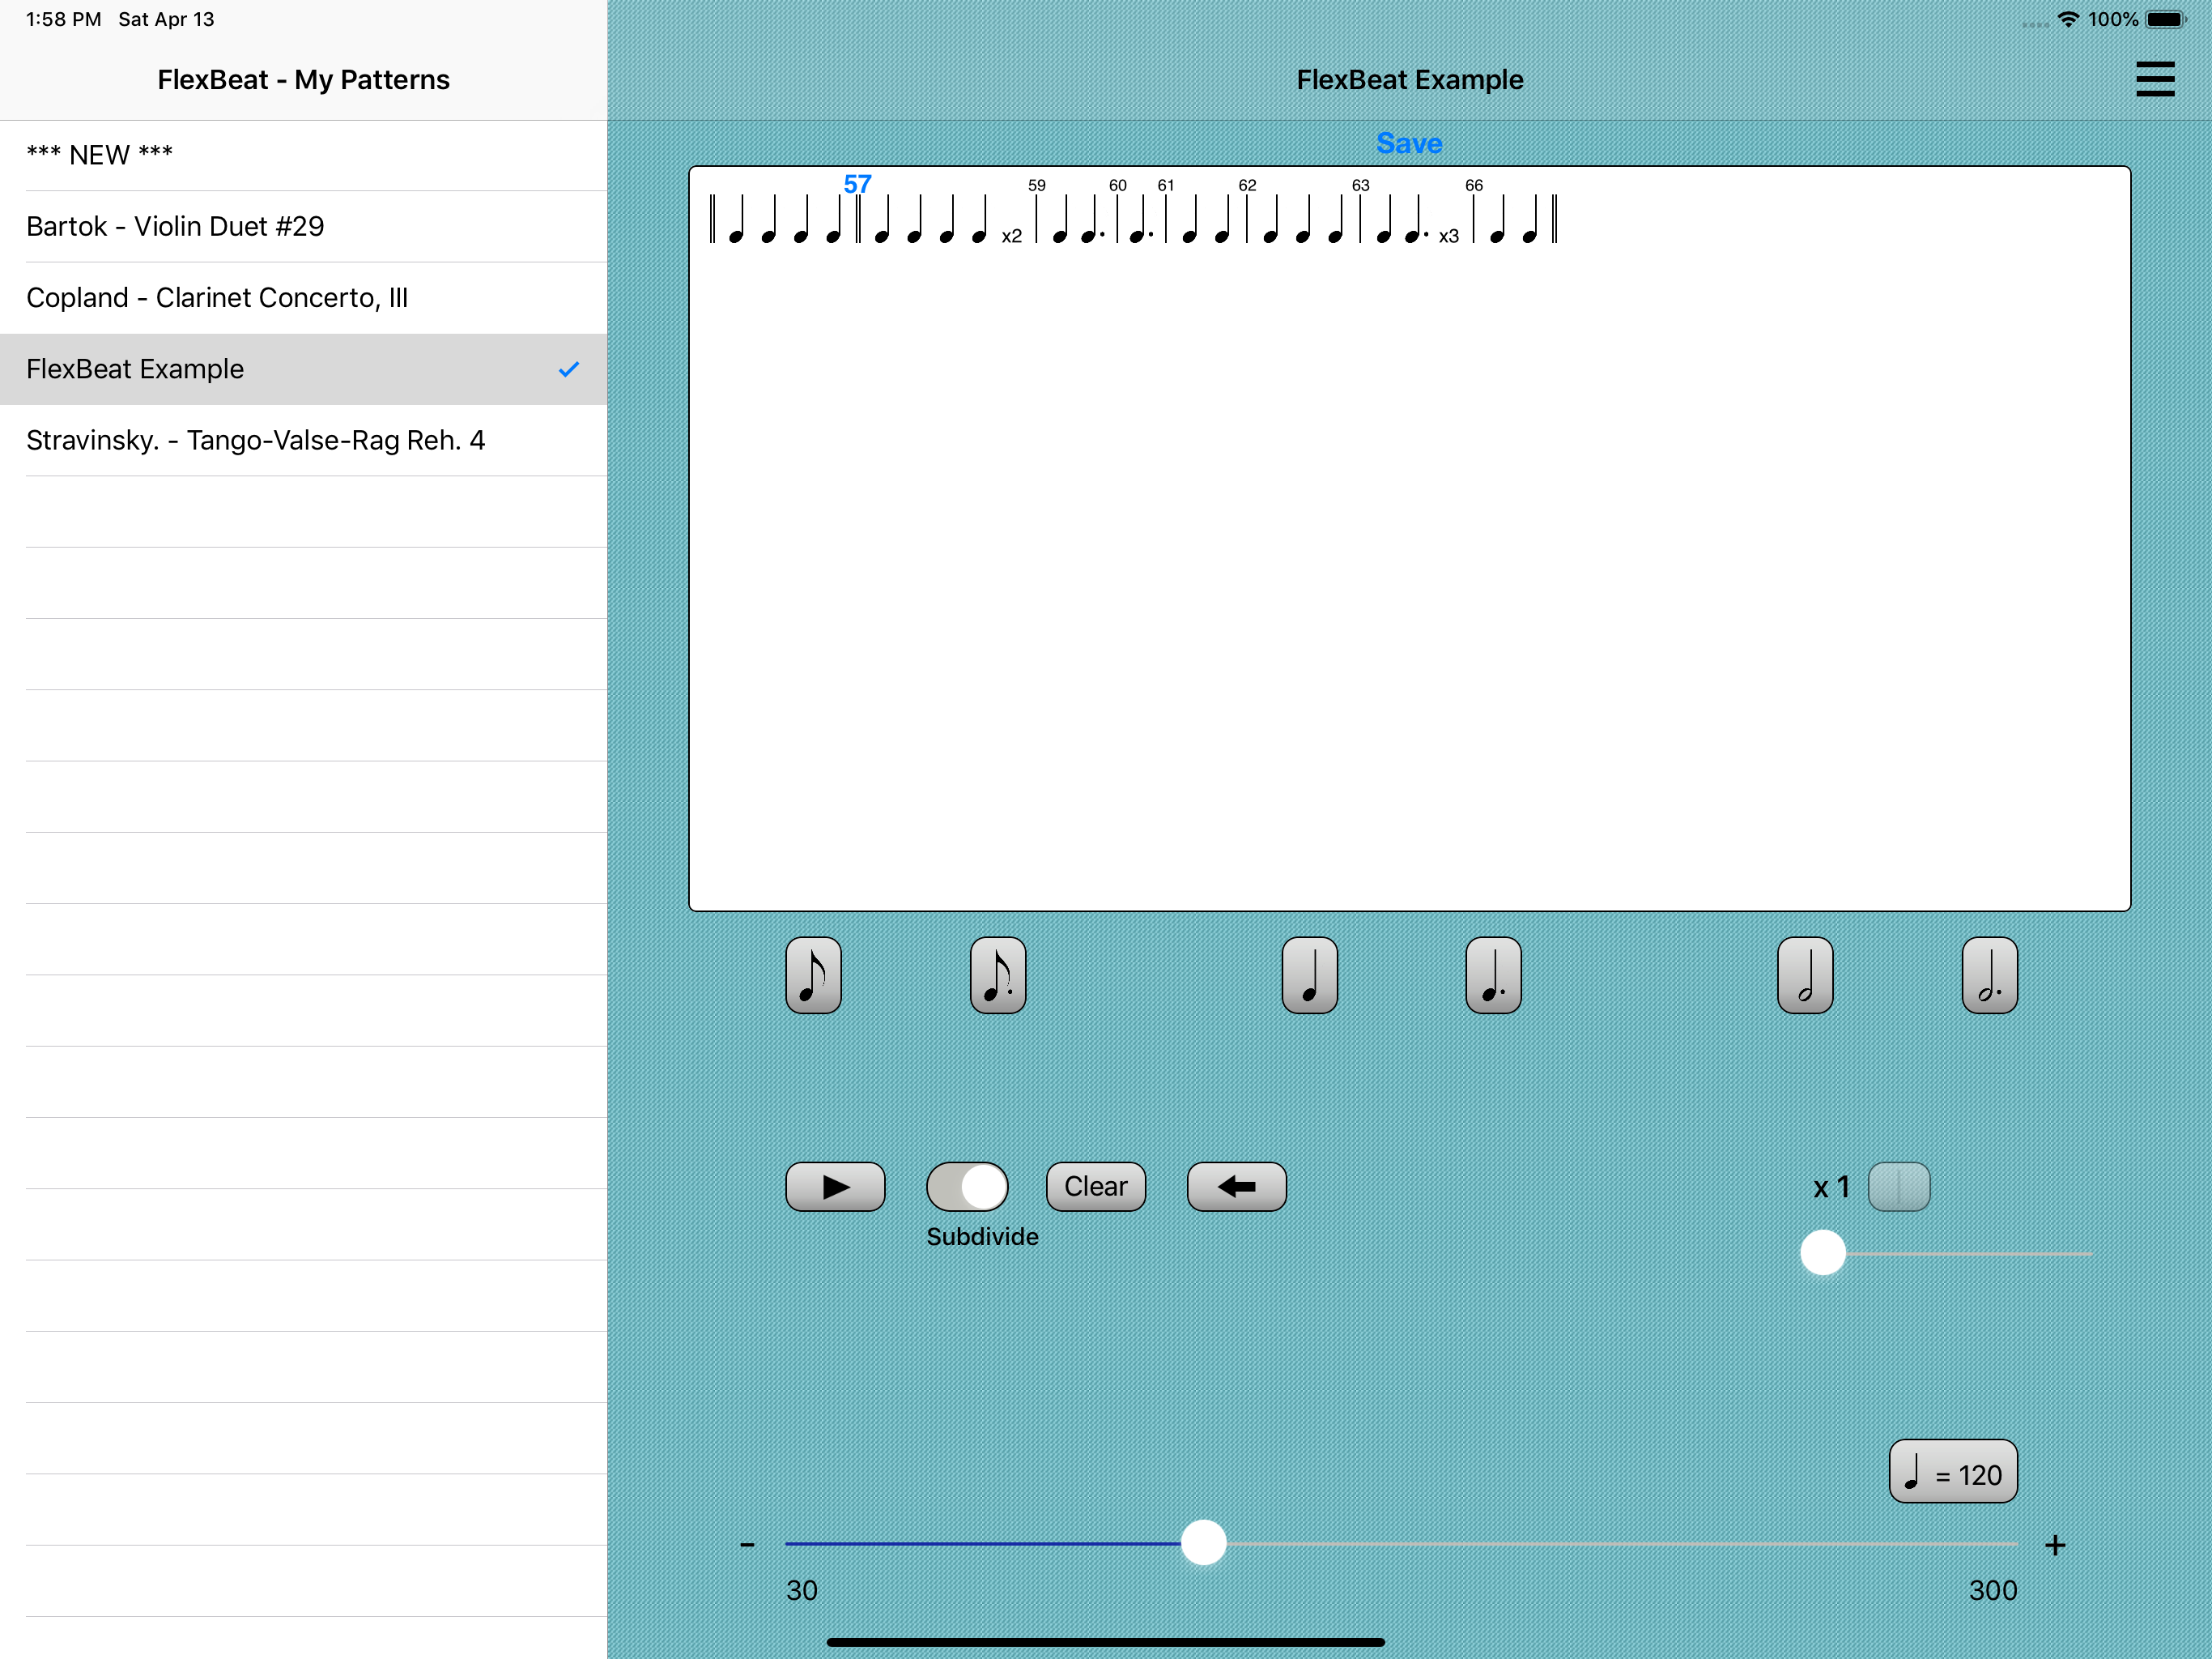The height and width of the screenshot is (1659, 2212).
Task: Tap the eighth note button
Action: [x=813, y=975]
